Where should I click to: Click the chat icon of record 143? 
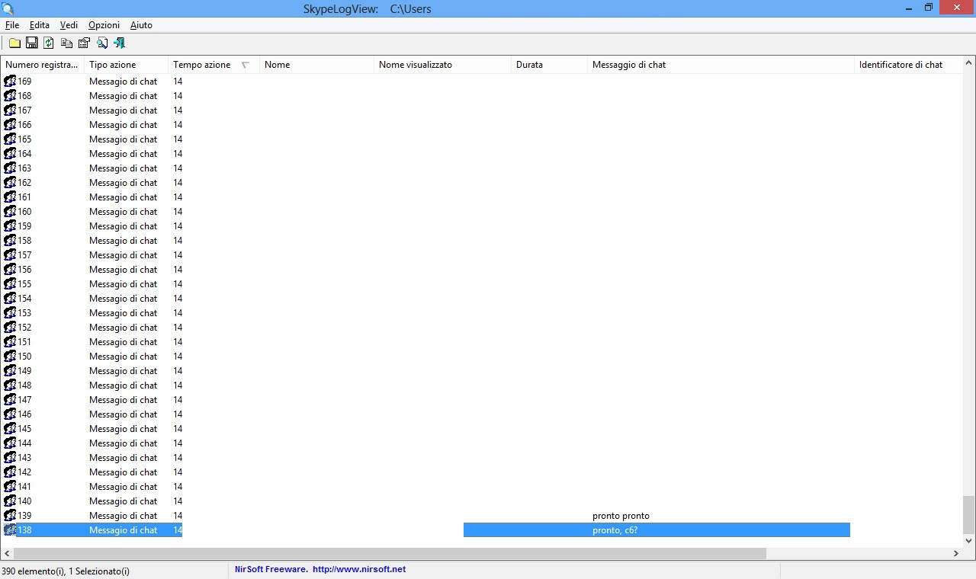coord(10,457)
